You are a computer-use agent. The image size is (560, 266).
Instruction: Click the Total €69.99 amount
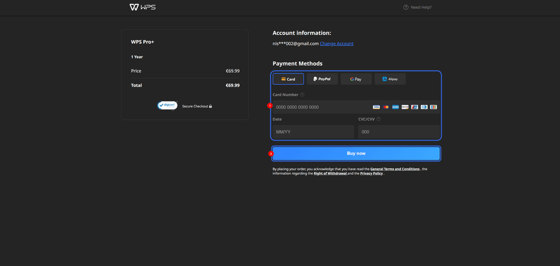232,85
